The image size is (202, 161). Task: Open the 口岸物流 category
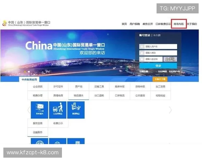[x=120, y=95]
